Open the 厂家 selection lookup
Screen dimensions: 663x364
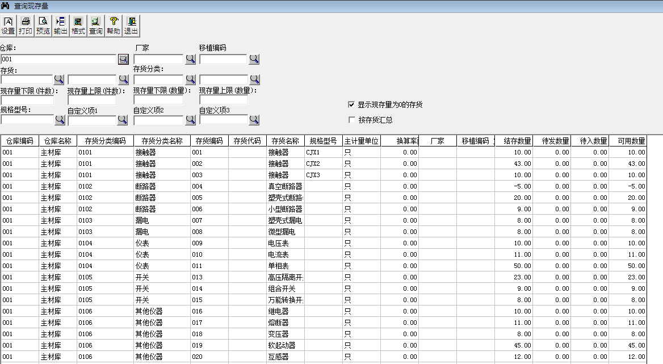[190, 59]
